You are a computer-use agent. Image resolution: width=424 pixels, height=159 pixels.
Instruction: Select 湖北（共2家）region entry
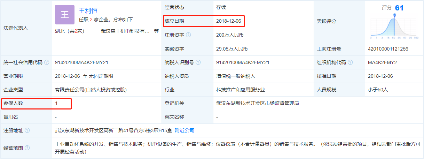(70, 31)
